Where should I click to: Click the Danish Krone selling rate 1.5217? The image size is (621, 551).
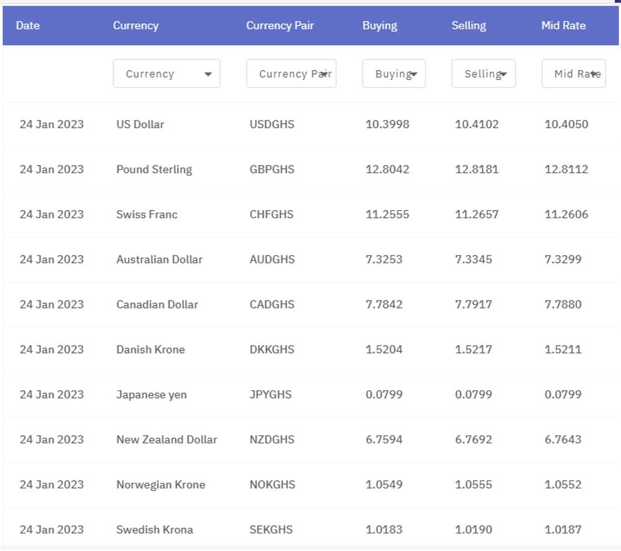click(x=473, y=350)
